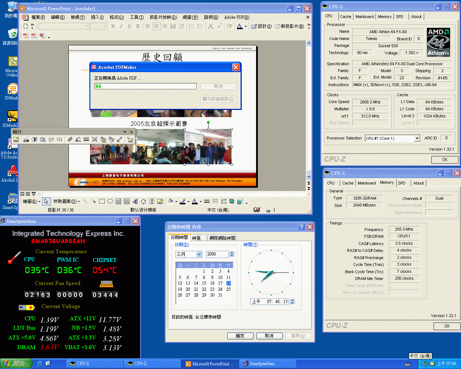Open the AutoShapes (快取圖案) dropdown
This screenshot has height=369, width=461.
(67, 201)
